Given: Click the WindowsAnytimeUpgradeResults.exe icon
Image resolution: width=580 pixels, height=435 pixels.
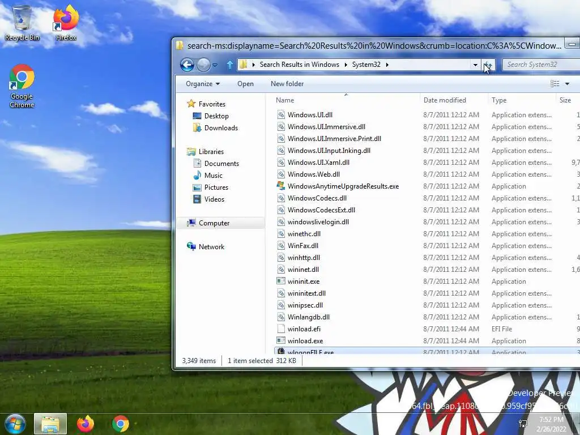Looking at the screenshot, I should (x=281, y=186).
